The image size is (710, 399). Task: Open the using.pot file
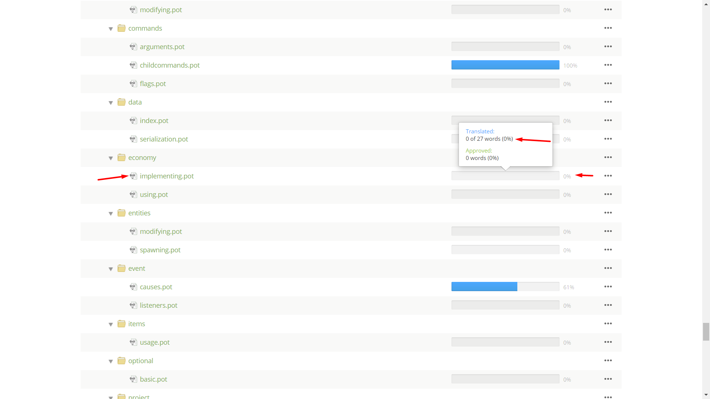click(154, 195)
